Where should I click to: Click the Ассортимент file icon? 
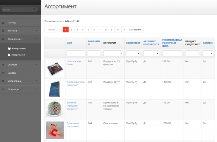(9, 54)
